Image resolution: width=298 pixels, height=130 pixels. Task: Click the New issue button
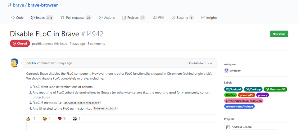(x=279, y=34)
